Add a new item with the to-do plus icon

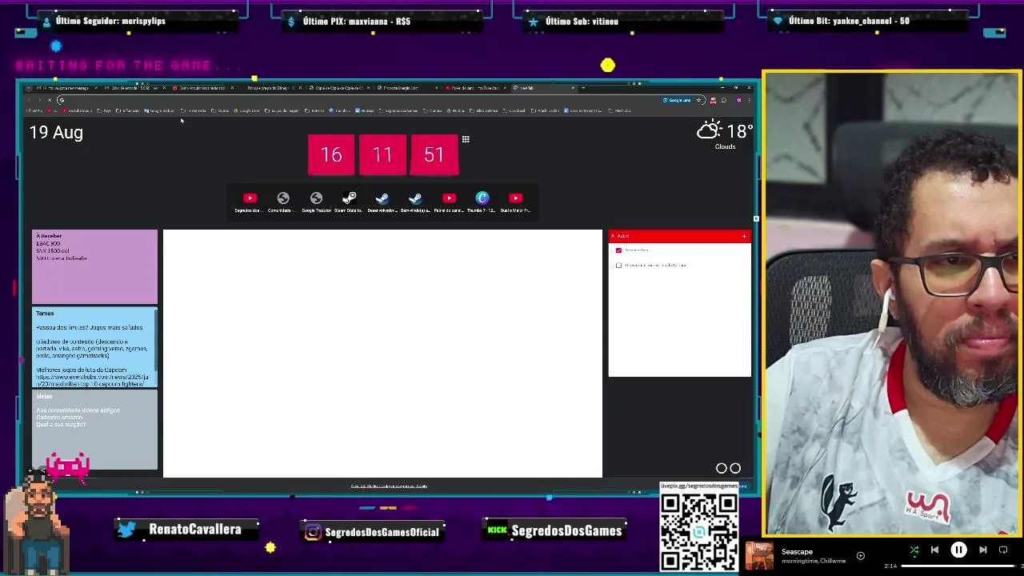(x=744, y=236)
